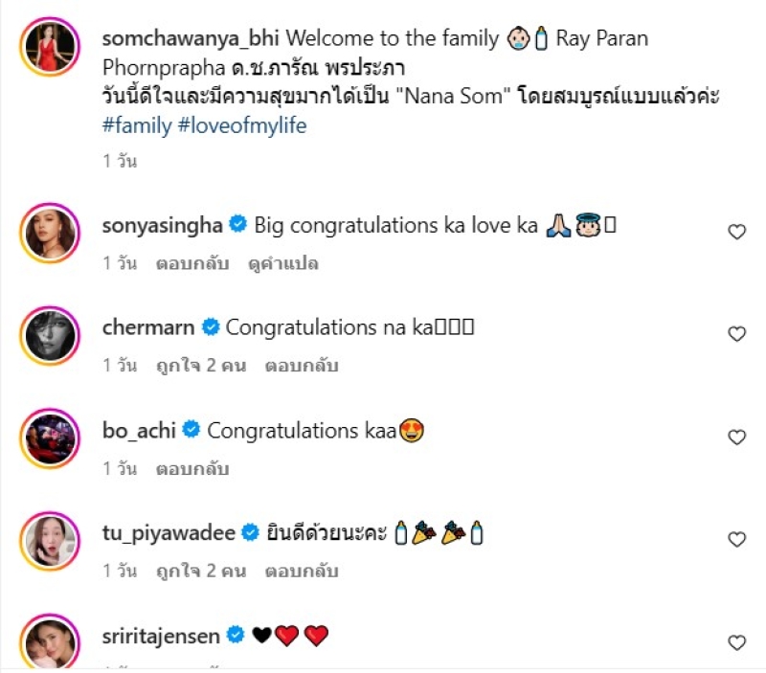Open the #loveofmylife hashtag
Viewport: 766px width, 673px height.
pyautogui.click(x=242, y=125)
